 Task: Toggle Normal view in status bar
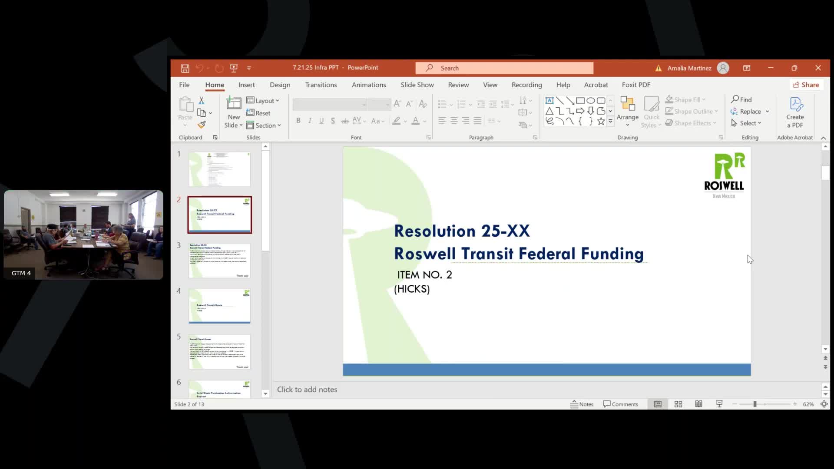(x=658, y=404)
